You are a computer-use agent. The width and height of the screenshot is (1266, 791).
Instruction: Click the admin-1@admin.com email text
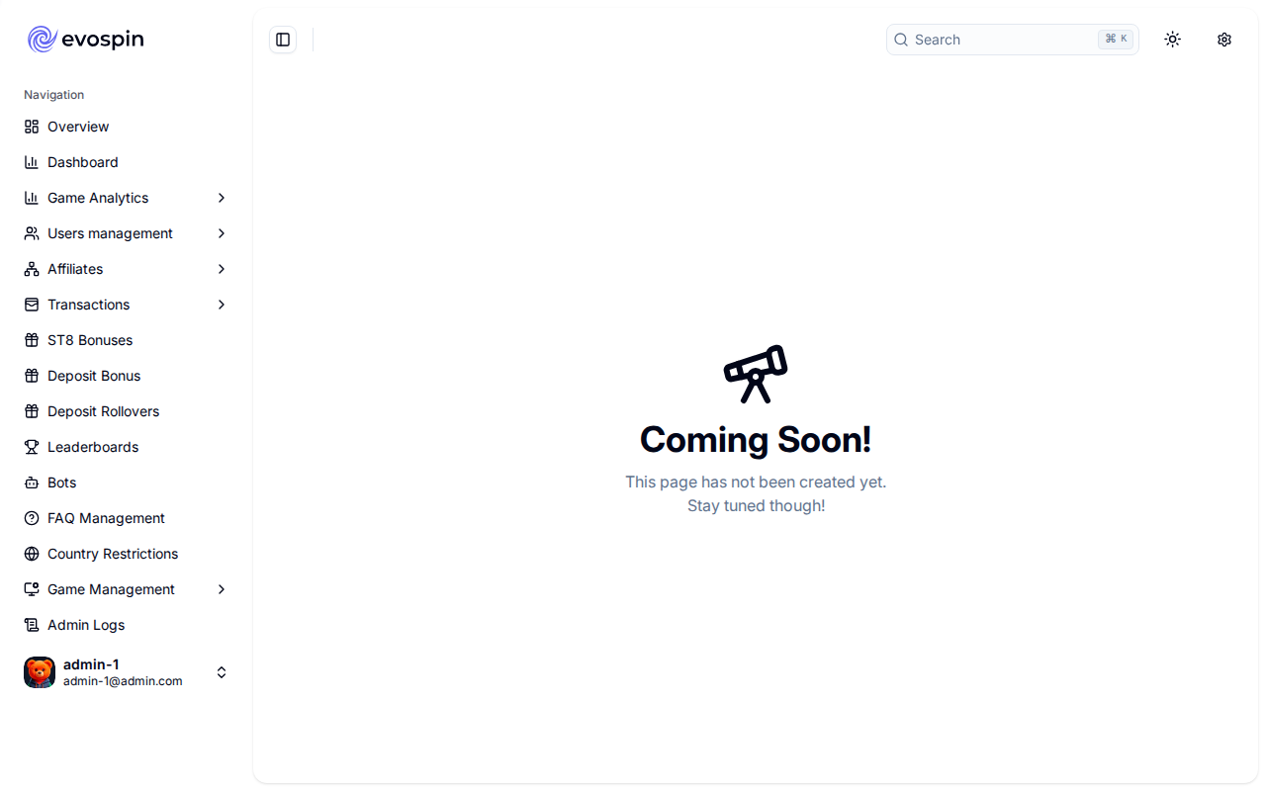click(x=123, y=681)
